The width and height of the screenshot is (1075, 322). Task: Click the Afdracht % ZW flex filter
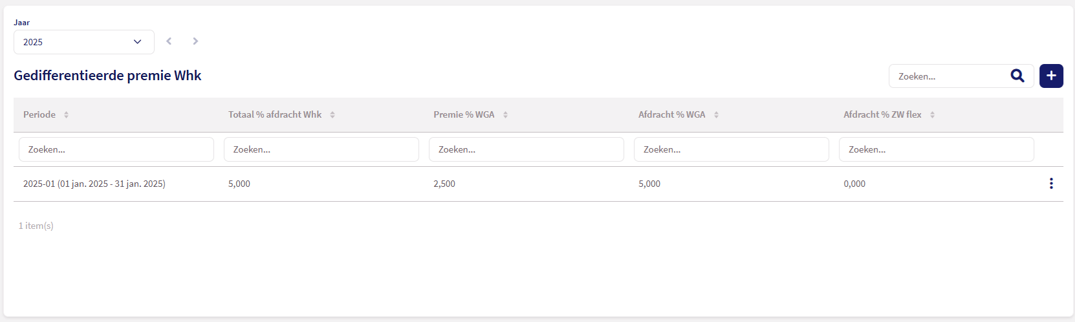click(x=936, y=149)
